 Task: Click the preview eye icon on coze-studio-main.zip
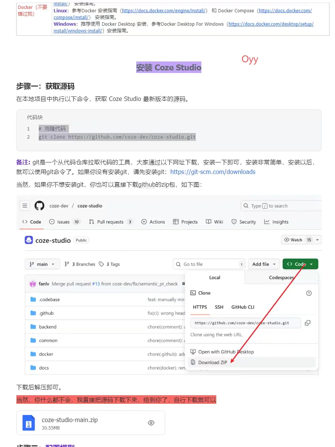click(x=151, y=422)
